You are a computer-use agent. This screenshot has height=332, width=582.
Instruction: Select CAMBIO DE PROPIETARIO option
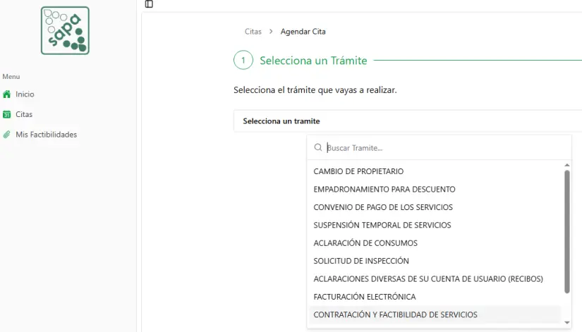coord(435,171)
